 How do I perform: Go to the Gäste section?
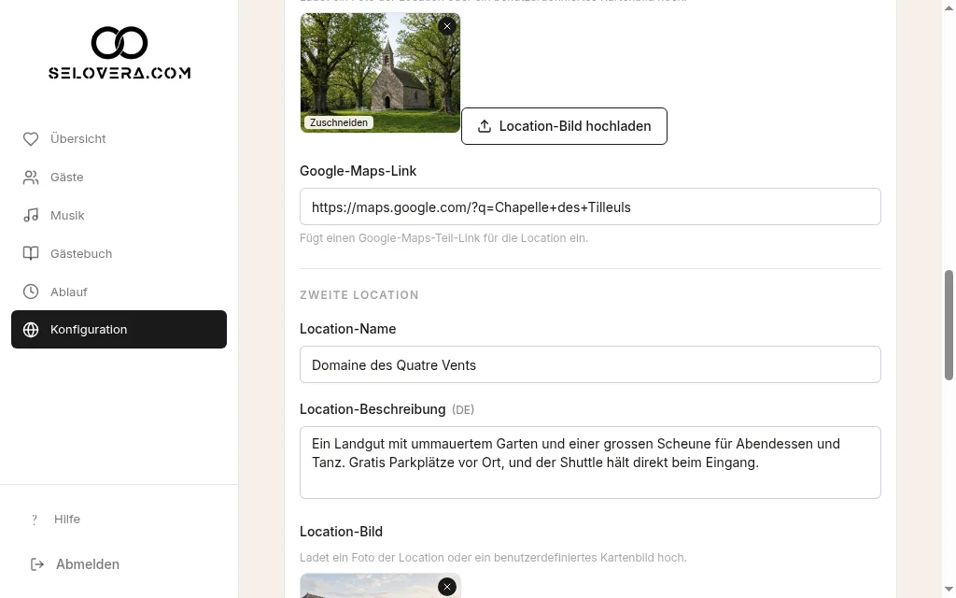[119, 178]
